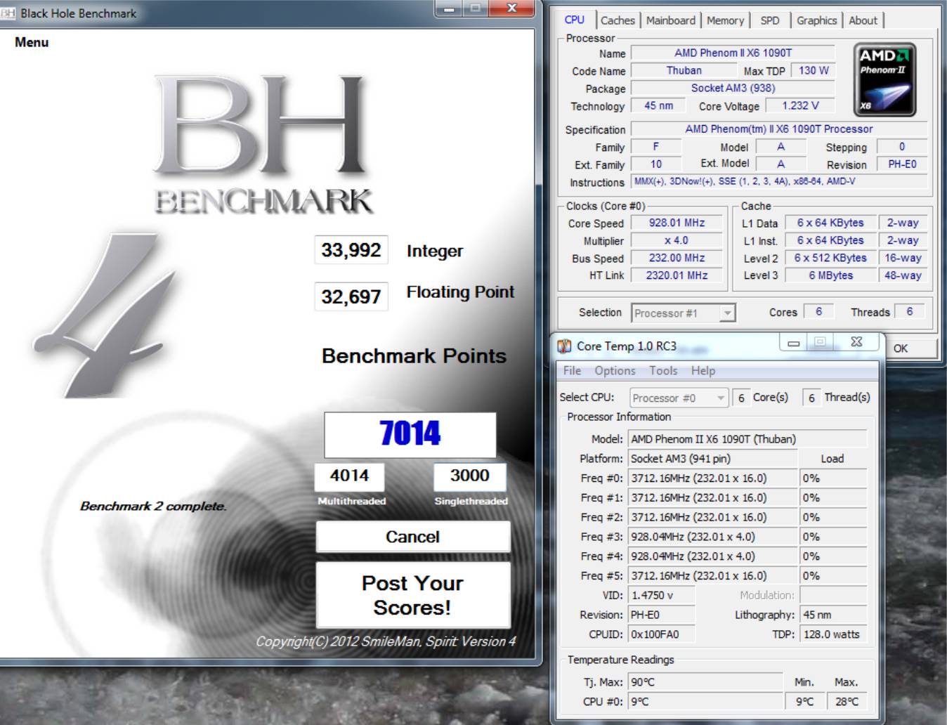The height and width of the screenshot is (725, 947).
Task: Click the TDP value 128.0 watts
Action: 833,634
